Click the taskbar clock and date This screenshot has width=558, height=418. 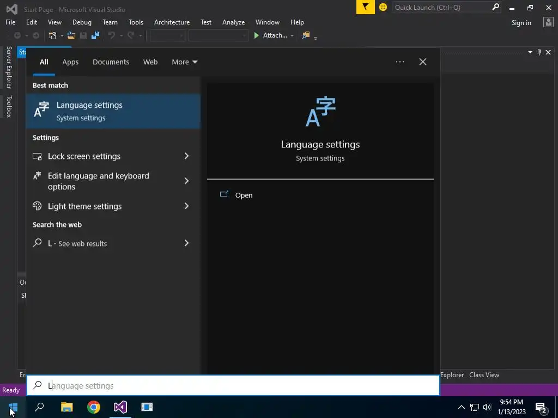[511, 407]
